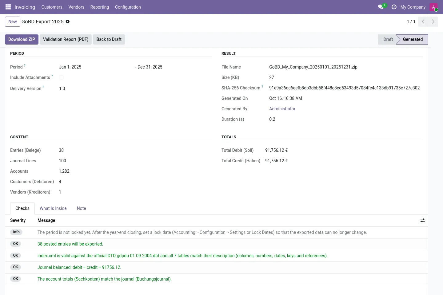Open the Customers menu

pyautogui.click(x=52, y=7)
